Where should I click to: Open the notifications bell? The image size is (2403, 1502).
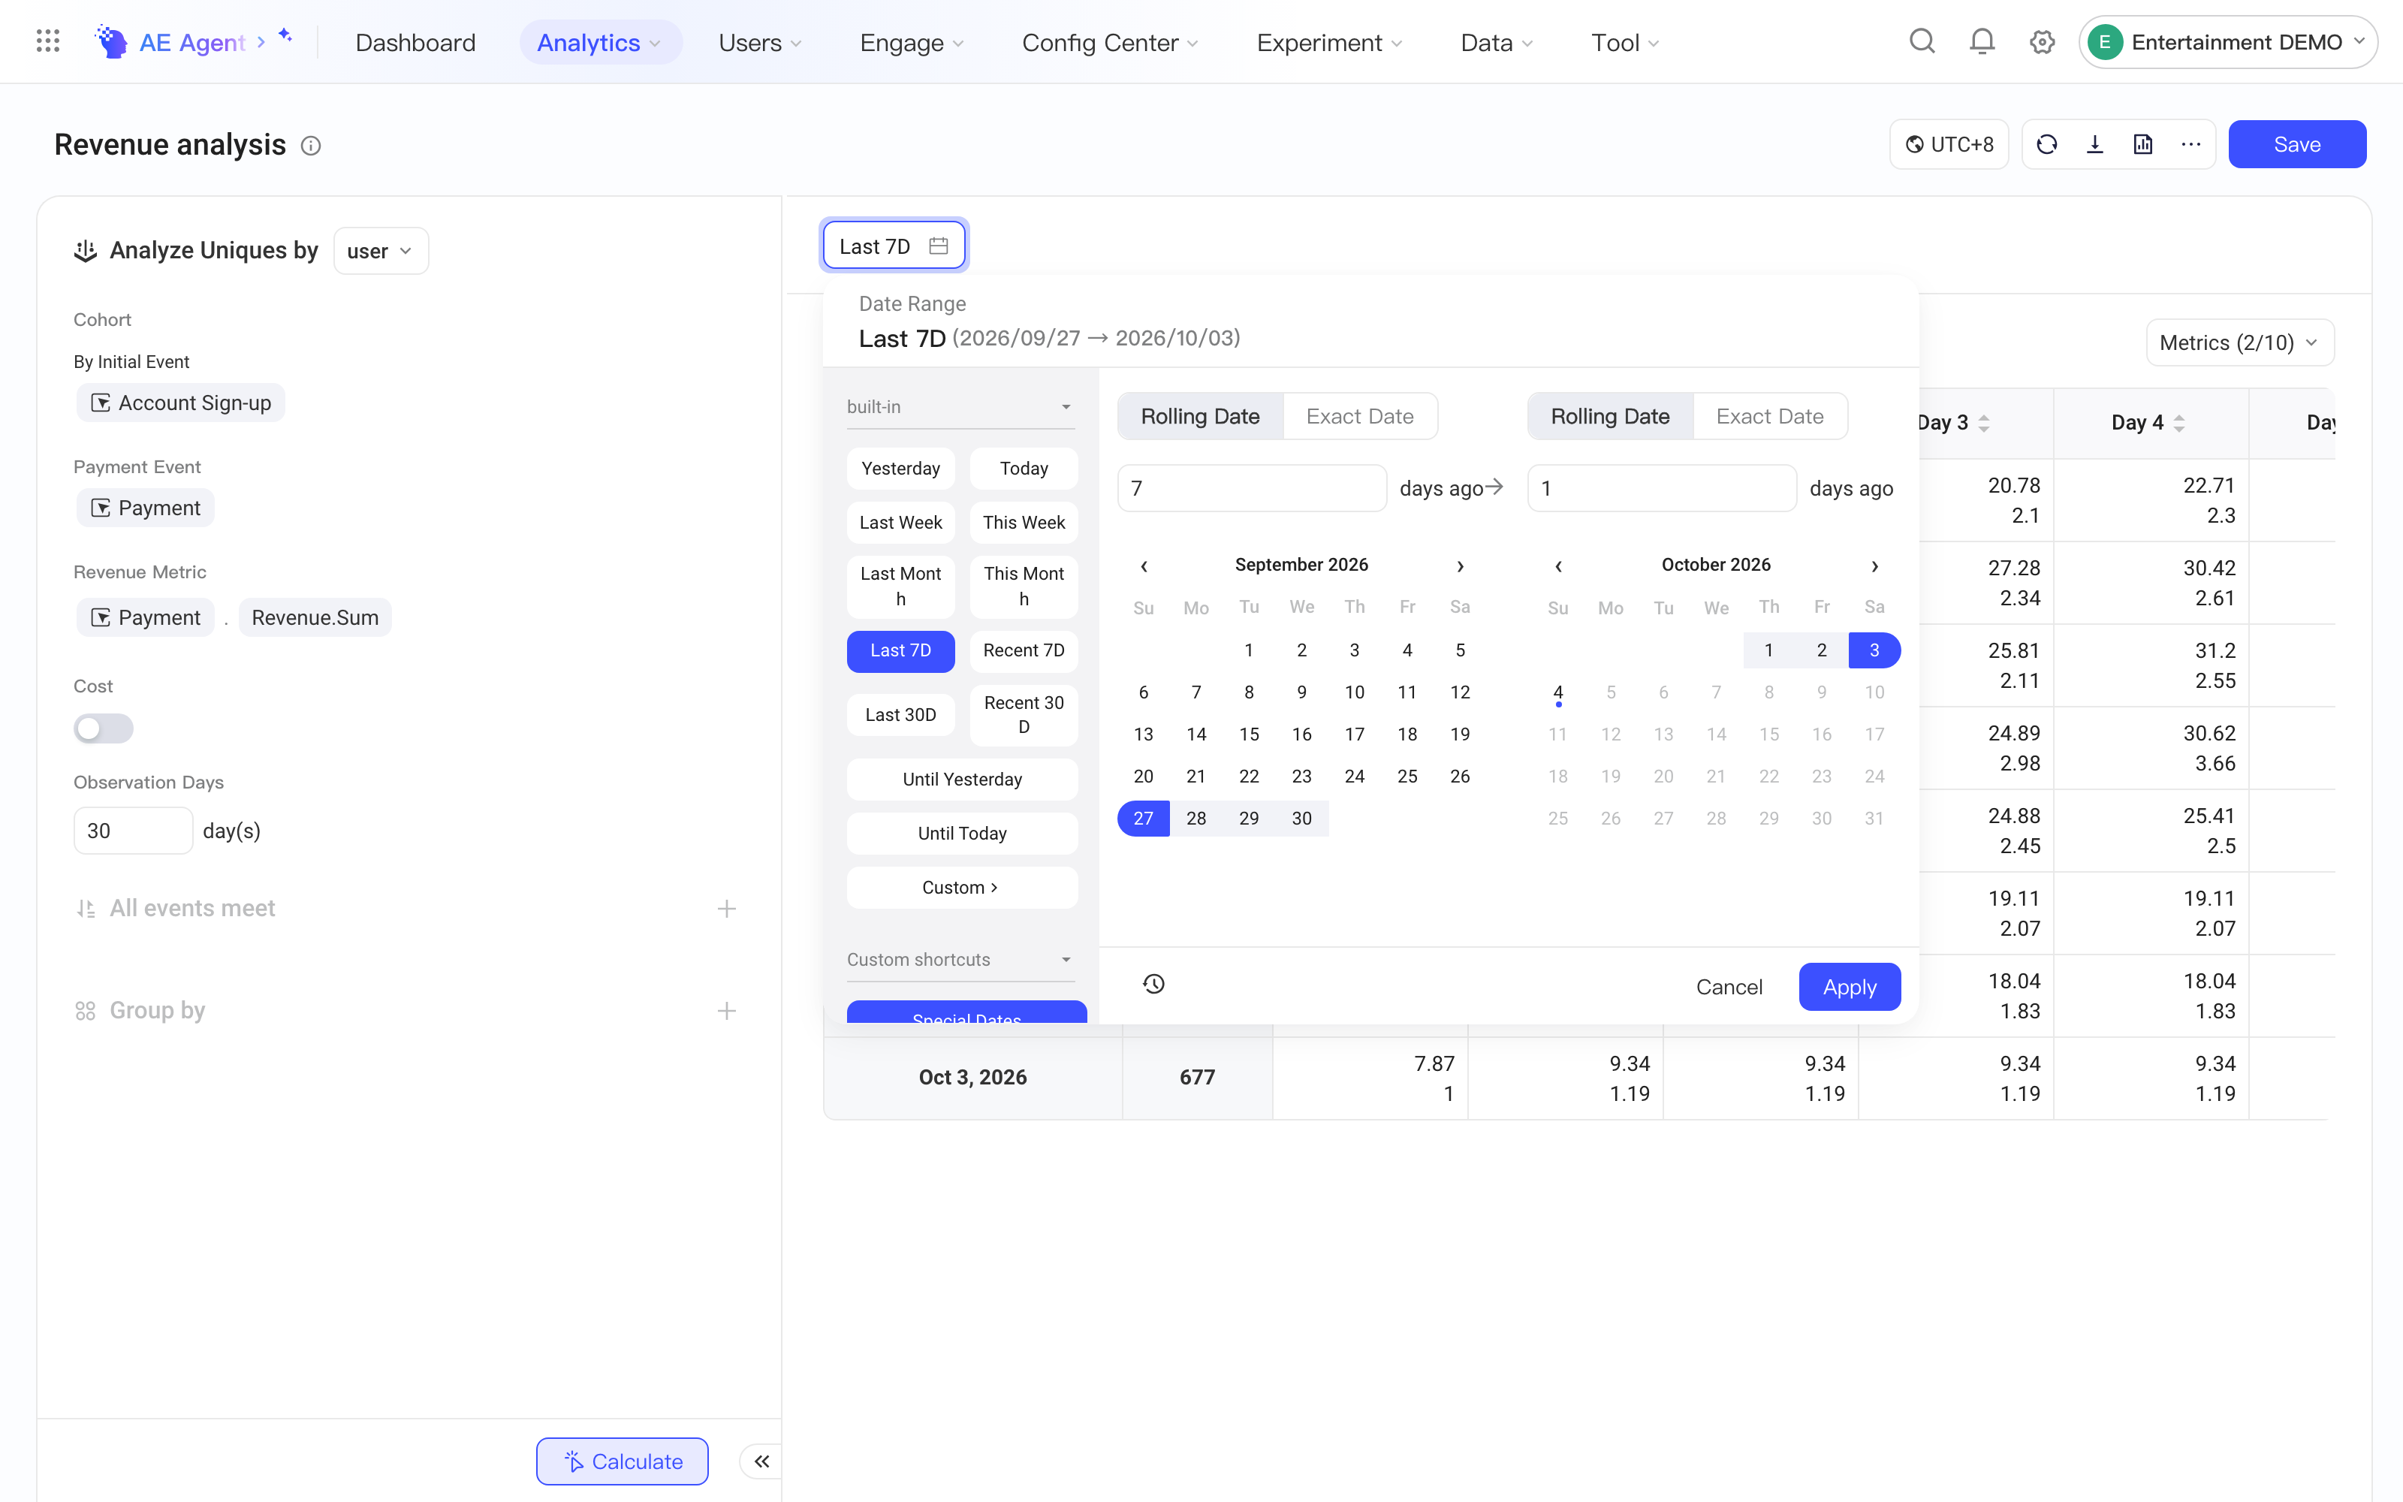(x=1982, y=42)
